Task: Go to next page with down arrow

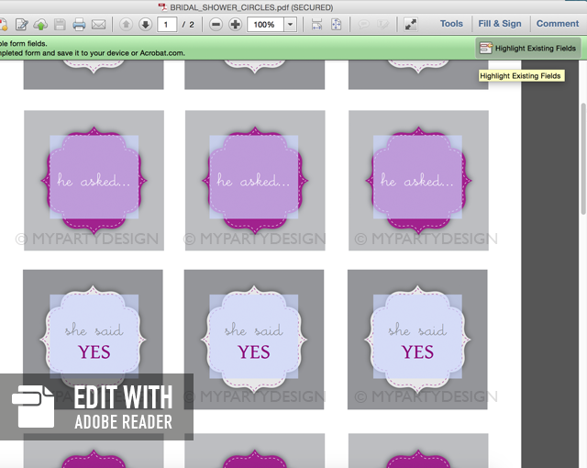Action: 145,24
